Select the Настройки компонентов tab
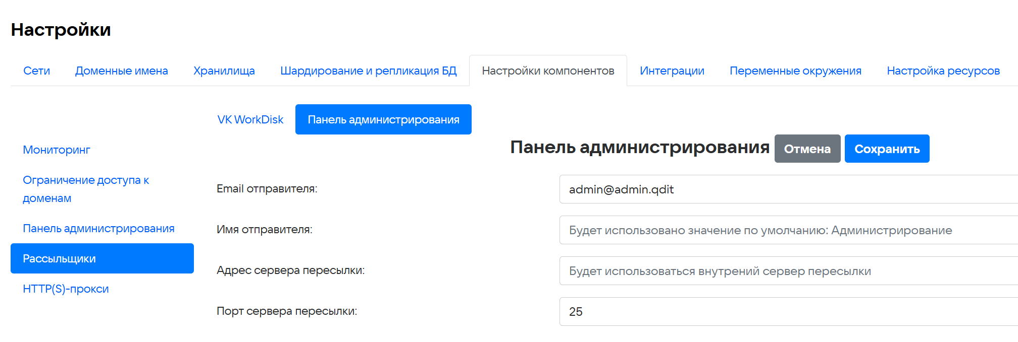 [548, 71]
